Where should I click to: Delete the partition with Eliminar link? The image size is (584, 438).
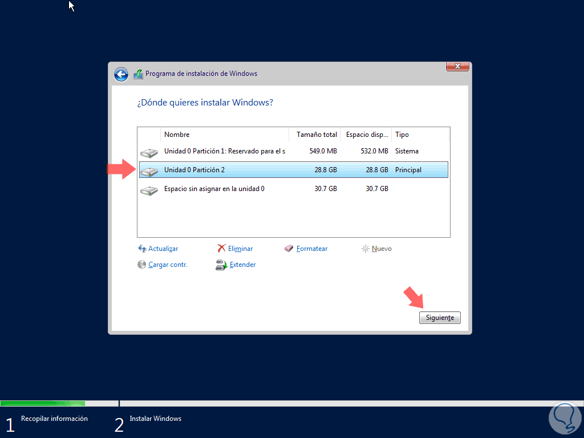[240, 249]
